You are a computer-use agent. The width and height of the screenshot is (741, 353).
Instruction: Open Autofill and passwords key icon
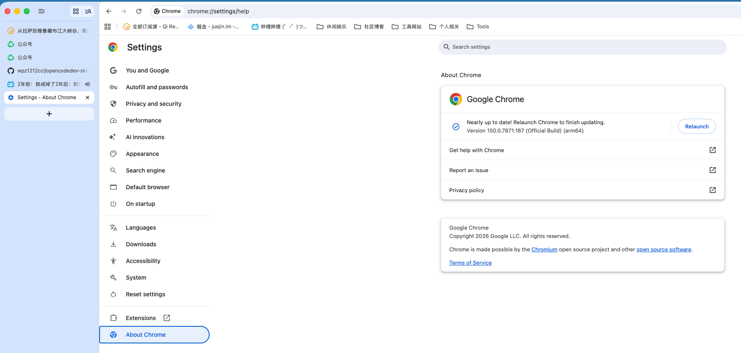click(x=113, y=87)
